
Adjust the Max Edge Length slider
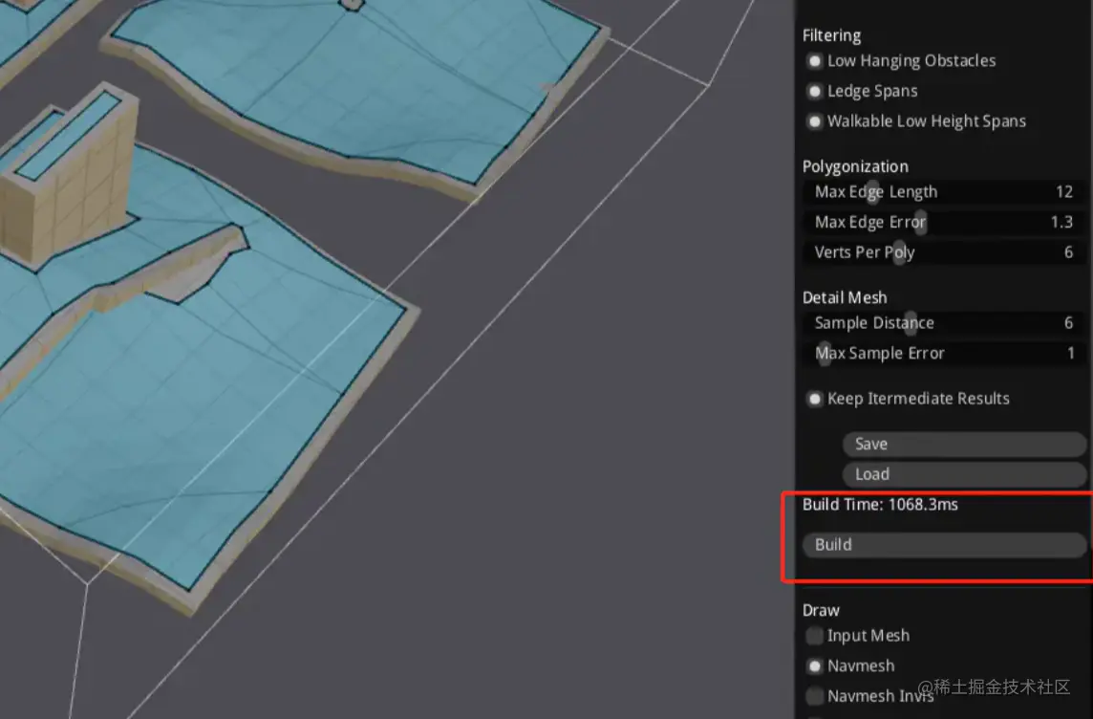[x=945, y=192]
